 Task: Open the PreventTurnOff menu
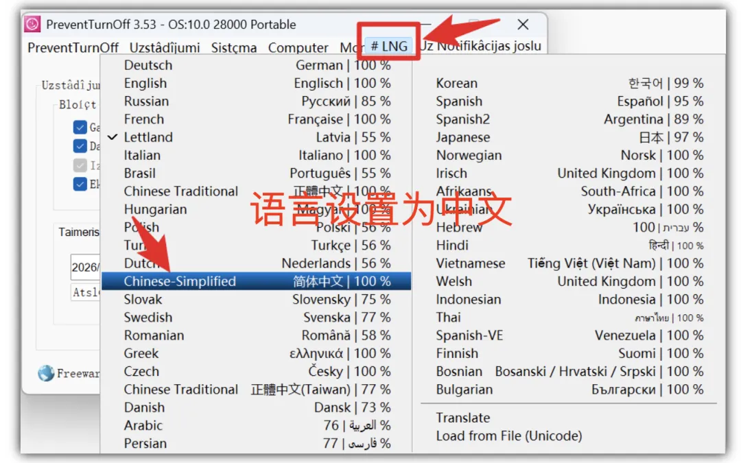tap(73, 47)
